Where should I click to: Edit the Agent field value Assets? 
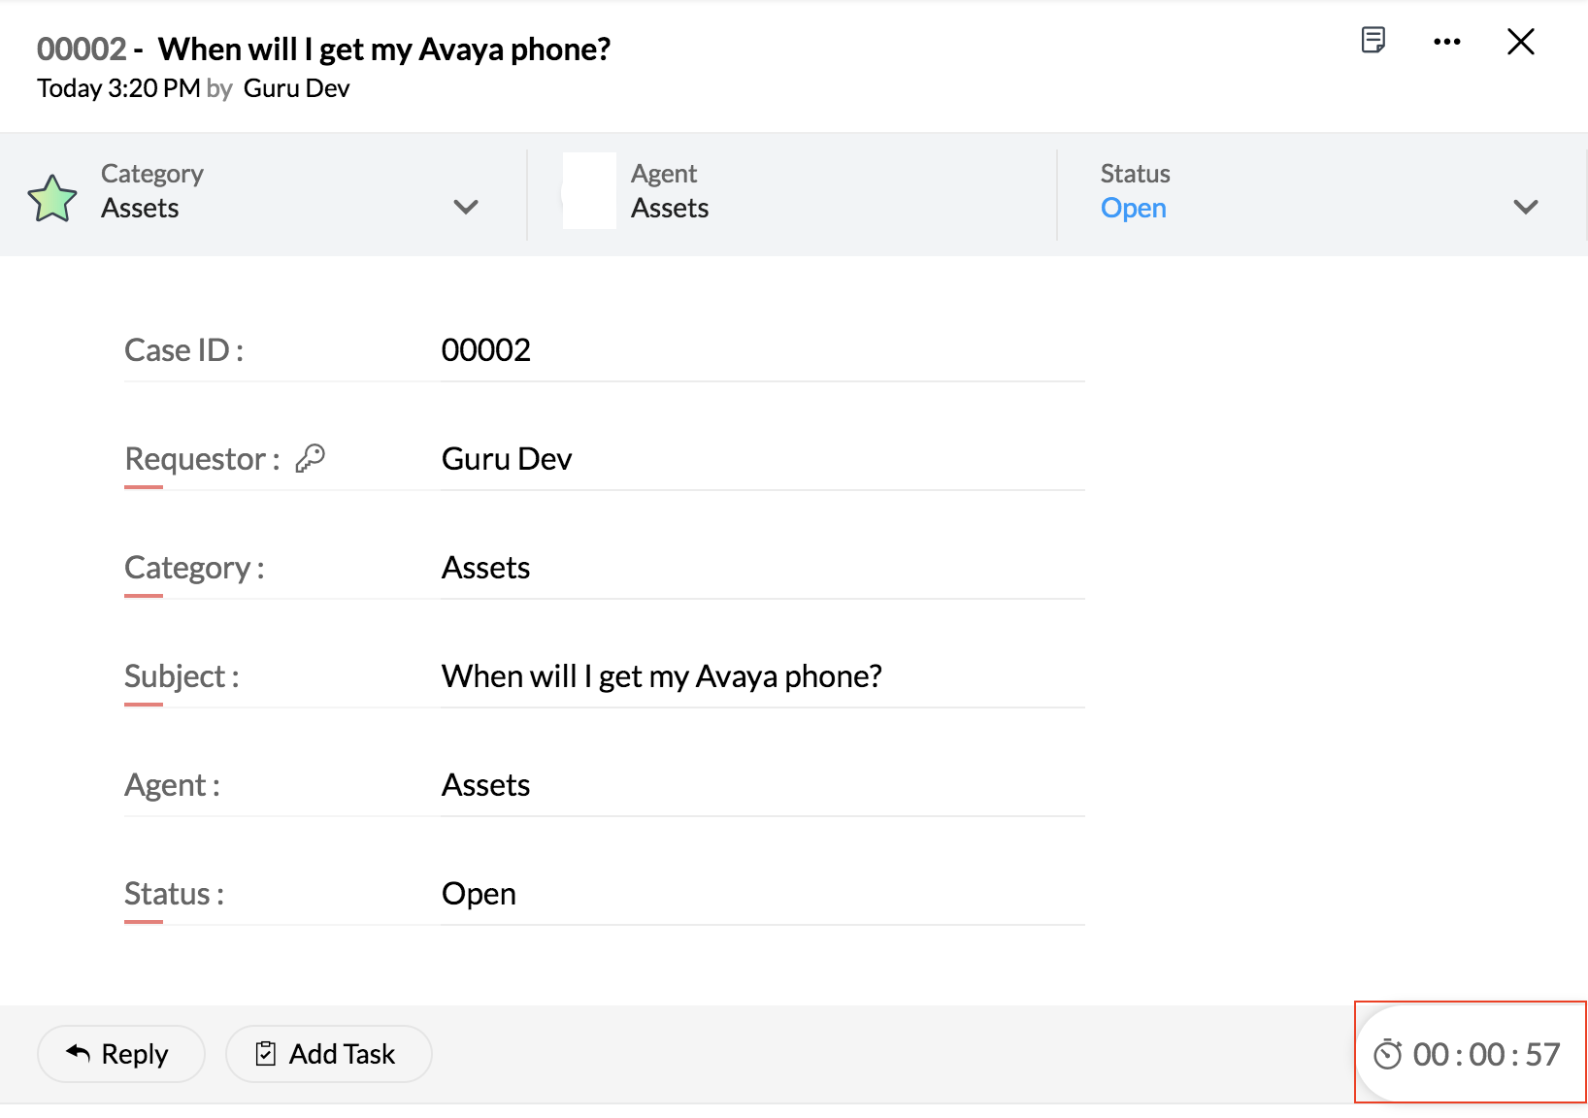tap(763, 785)
